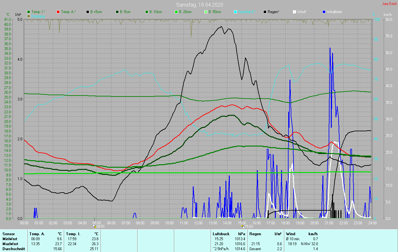
Task: Click the dark green Temp. I. legend swatch
Action: [29, 12]
